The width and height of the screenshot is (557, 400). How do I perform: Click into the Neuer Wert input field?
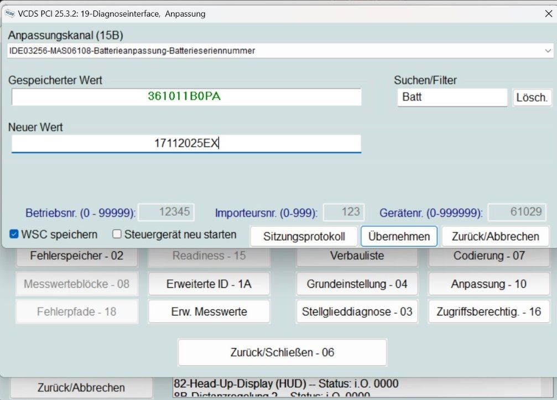coord(186,143)
